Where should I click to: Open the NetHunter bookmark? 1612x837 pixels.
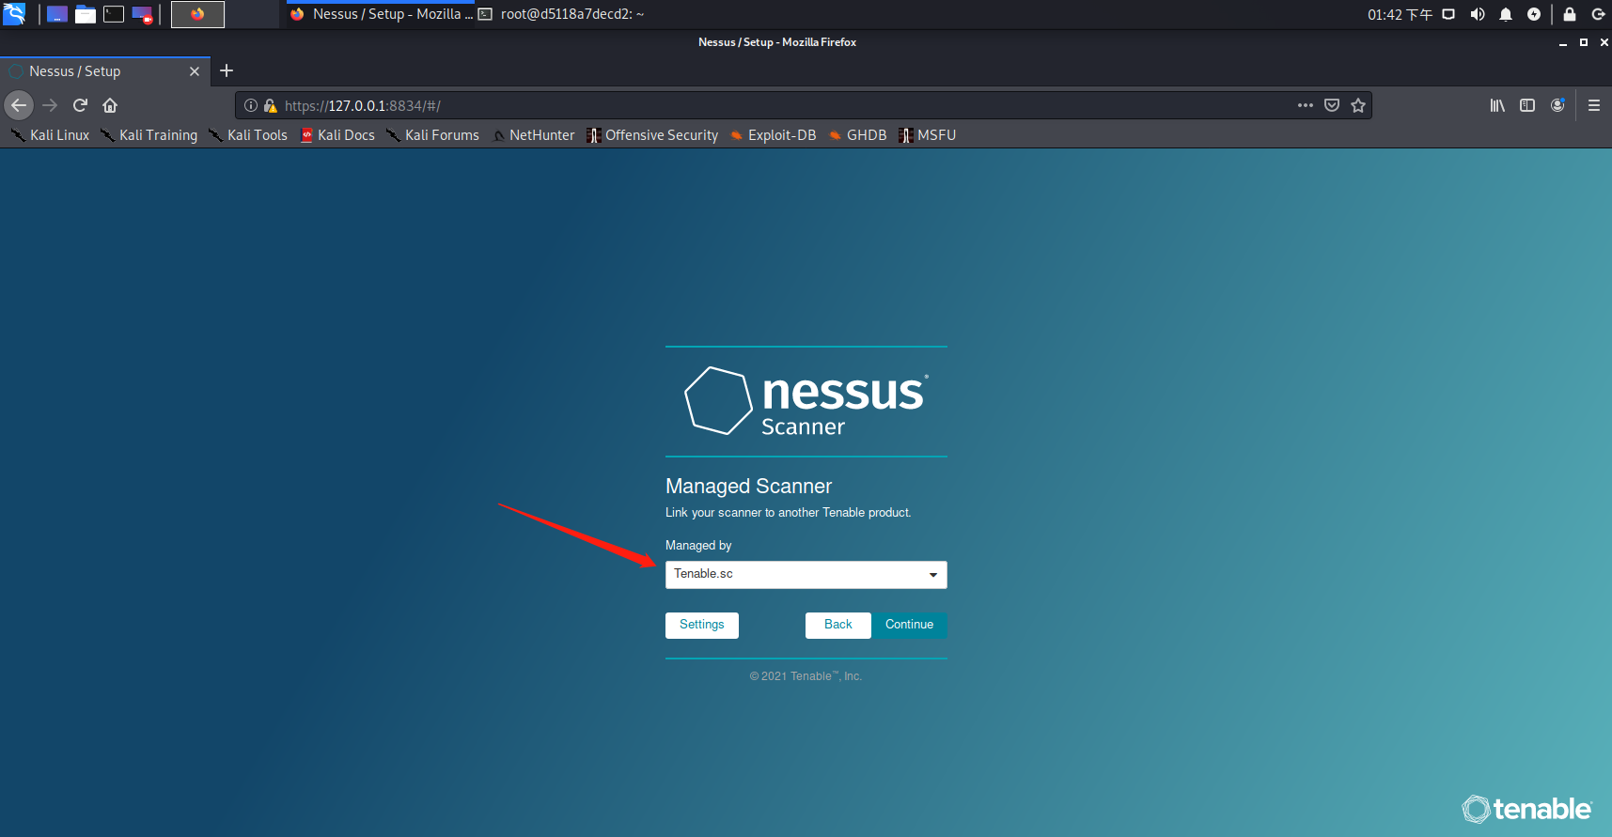(x=533, y=135)
